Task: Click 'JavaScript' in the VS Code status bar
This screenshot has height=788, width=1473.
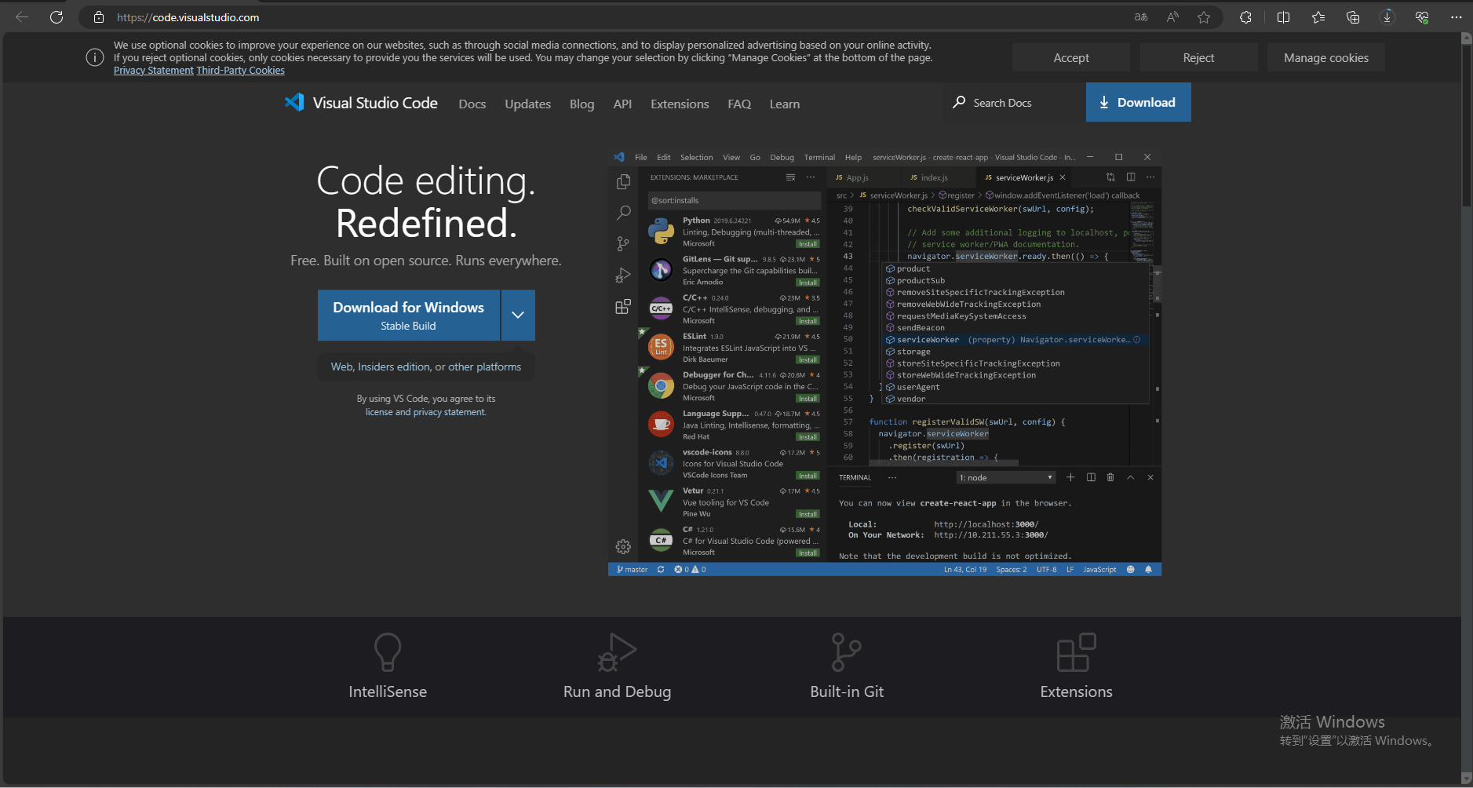Action: (x=1099, y=570)
